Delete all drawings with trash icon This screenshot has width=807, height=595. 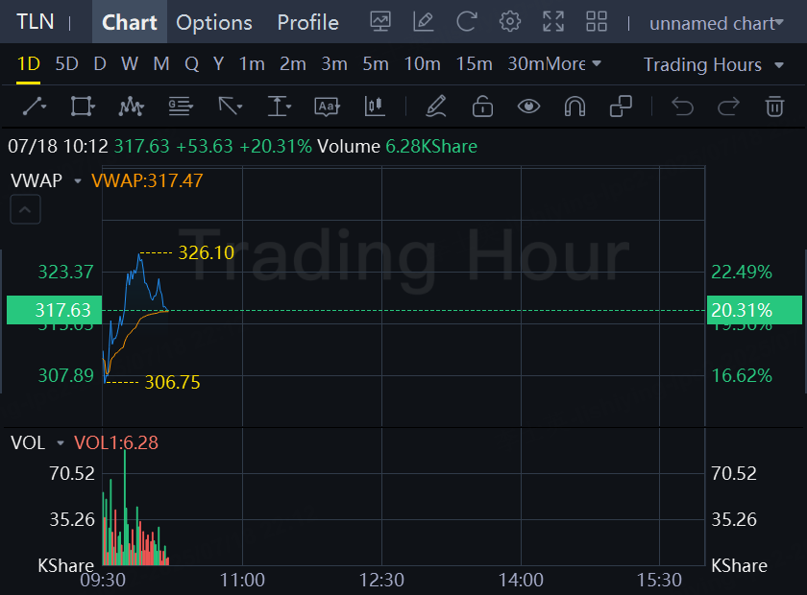pos(774,107)
